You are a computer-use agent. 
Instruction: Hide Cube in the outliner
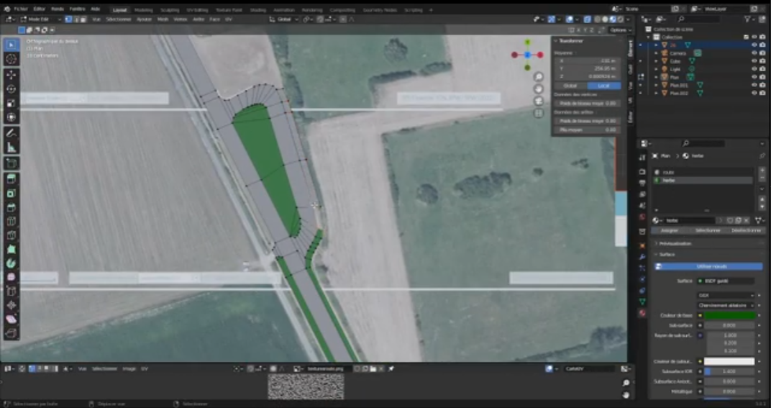(x=754, y=61)
